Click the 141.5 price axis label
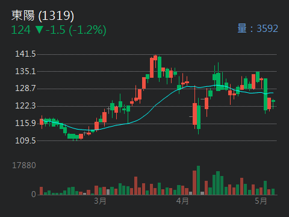Image resolution: width=289 pixels, height=217 pixels. (25, 54)
